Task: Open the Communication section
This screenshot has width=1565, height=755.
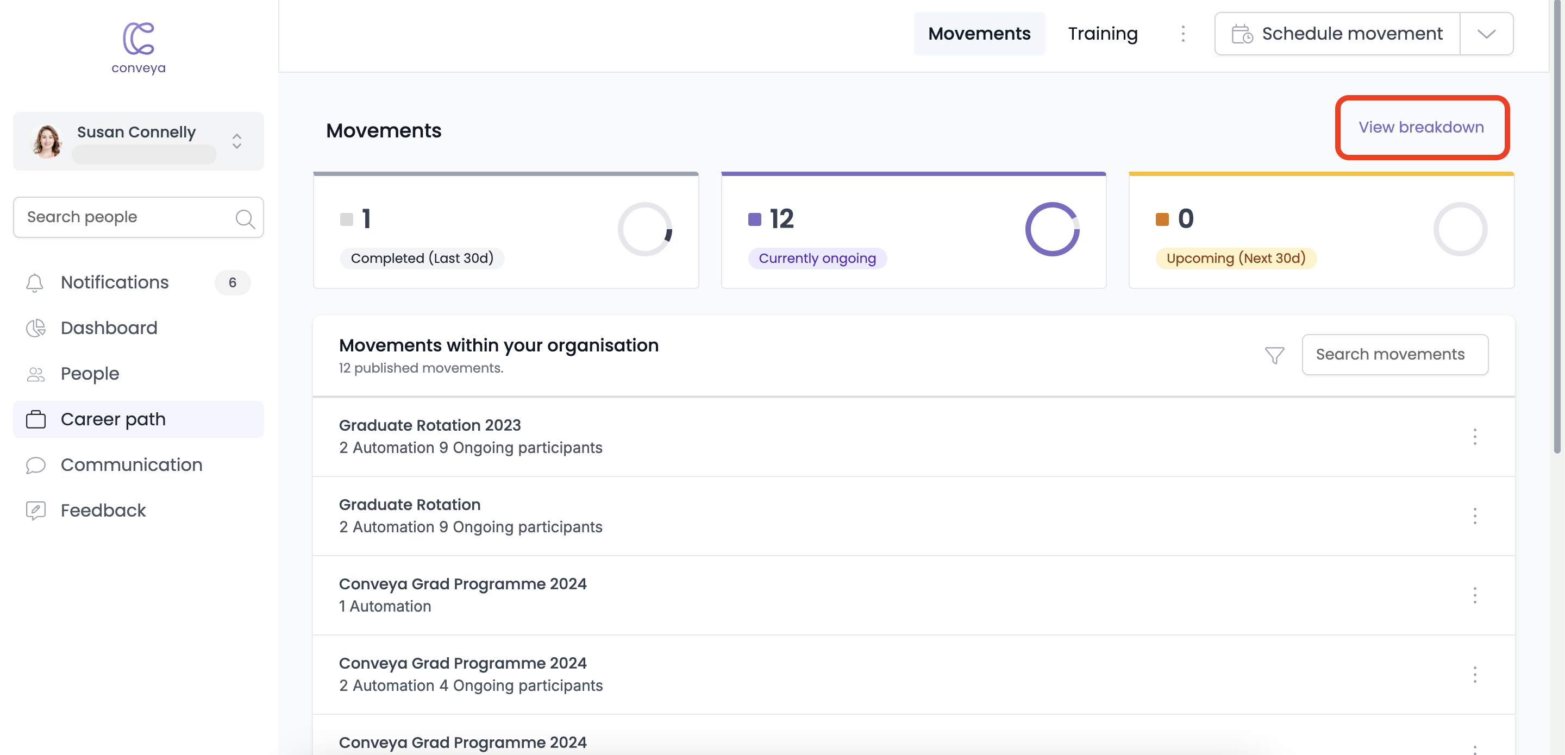Action: coord(139,464)
